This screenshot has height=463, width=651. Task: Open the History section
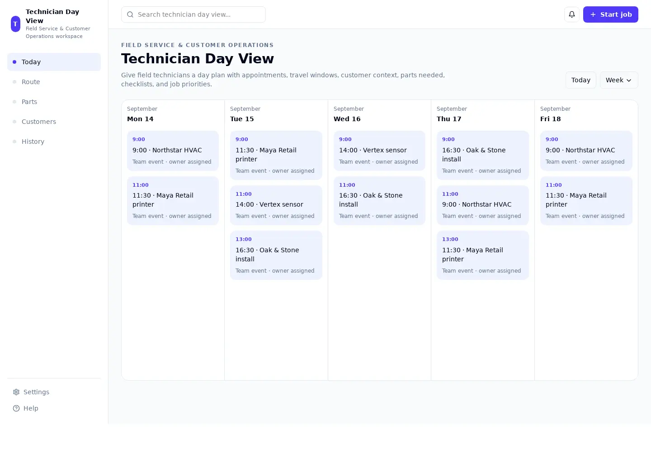pos(54,142)
